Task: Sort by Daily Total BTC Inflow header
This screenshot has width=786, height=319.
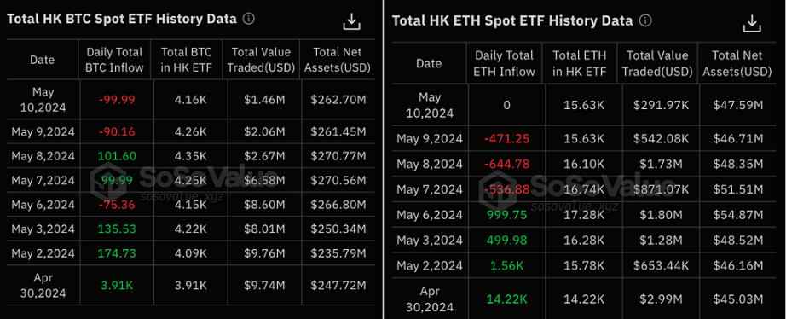Action: pos(115,60)
